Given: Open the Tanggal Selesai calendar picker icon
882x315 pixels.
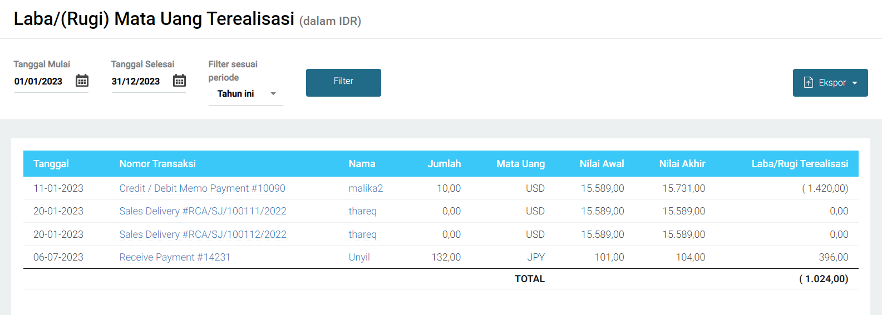Looking at the screenshot, I should pyautogui.click(x=179, y=81).
